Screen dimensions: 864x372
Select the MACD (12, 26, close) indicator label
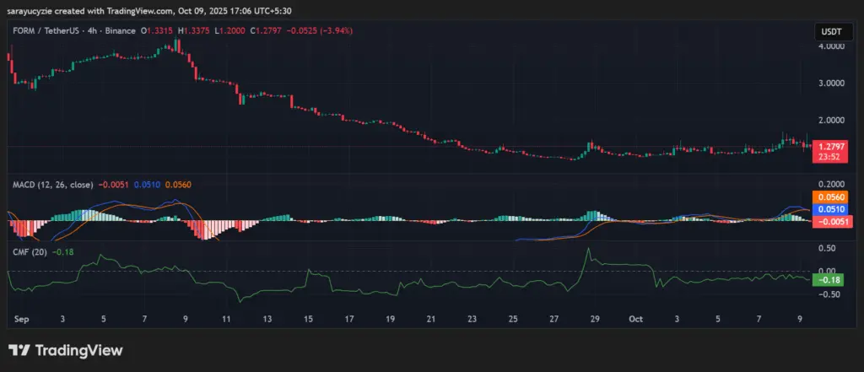pos(51,185)
